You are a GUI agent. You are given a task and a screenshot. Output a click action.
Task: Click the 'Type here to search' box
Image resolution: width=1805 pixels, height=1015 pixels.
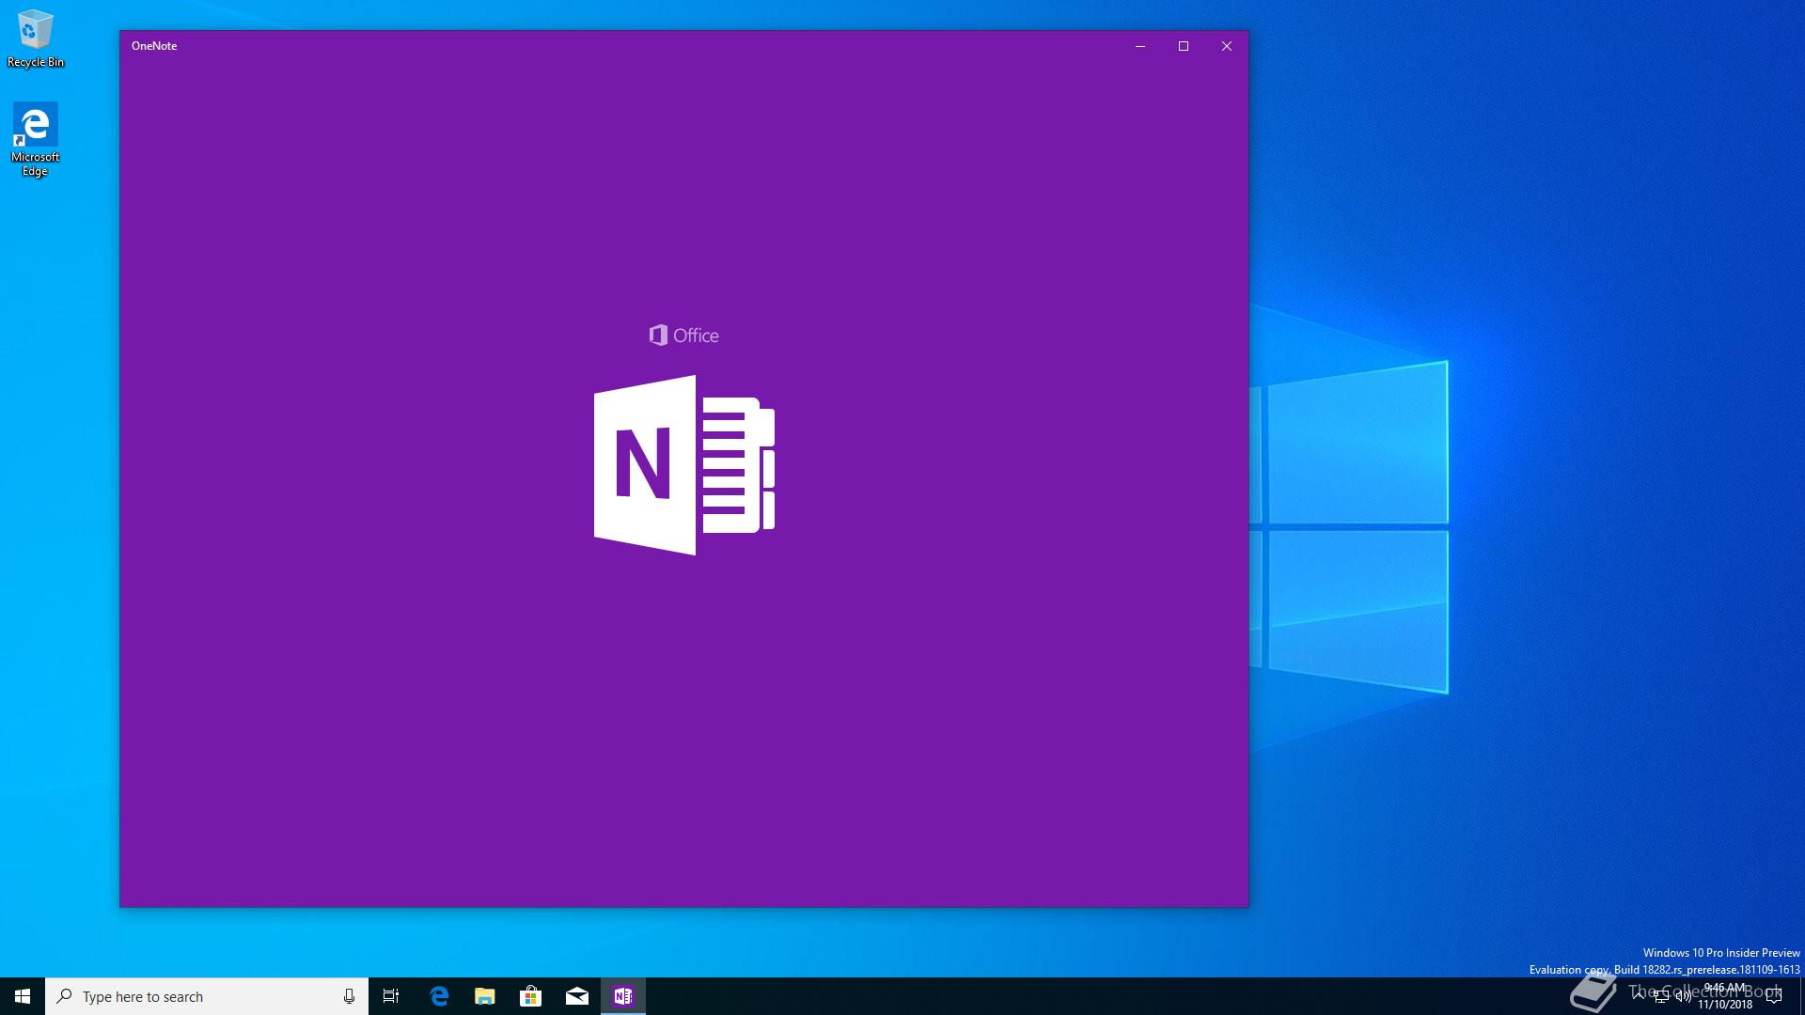coord(207,996)
